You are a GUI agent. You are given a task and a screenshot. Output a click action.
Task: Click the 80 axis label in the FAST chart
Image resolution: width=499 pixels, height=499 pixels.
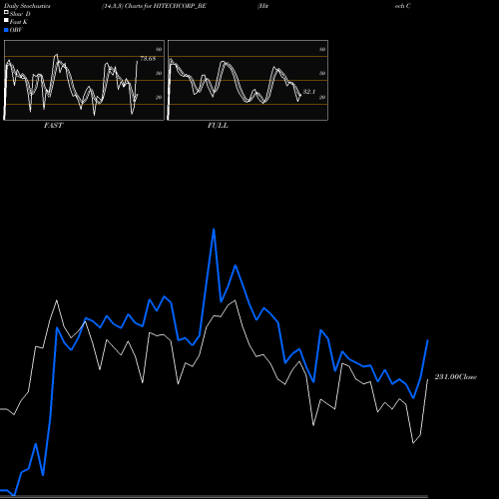click(x=159, y=49)
